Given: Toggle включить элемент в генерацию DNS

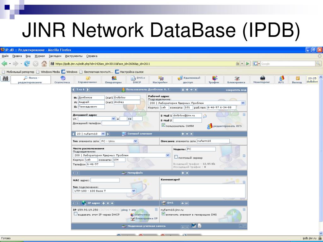Looking at the screenshot, I should coord(163,214).
